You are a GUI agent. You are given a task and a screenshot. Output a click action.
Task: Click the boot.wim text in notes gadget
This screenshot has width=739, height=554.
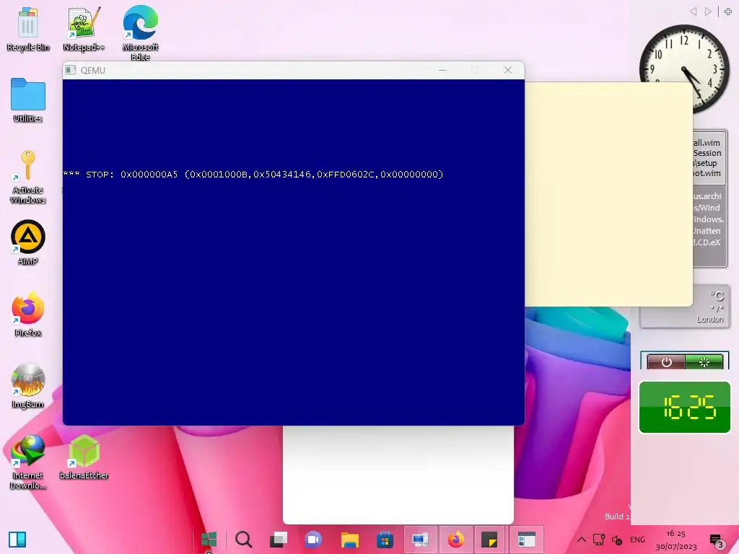tap(707, 173)
